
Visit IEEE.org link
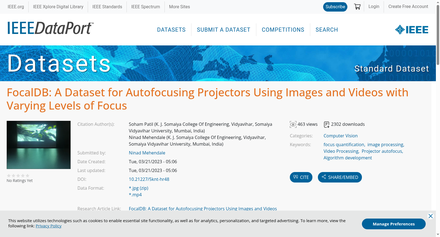click(x=16, y=7)
